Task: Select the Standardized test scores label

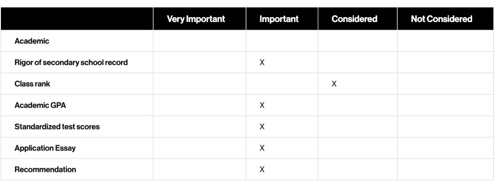Action: tap(57, 126)
